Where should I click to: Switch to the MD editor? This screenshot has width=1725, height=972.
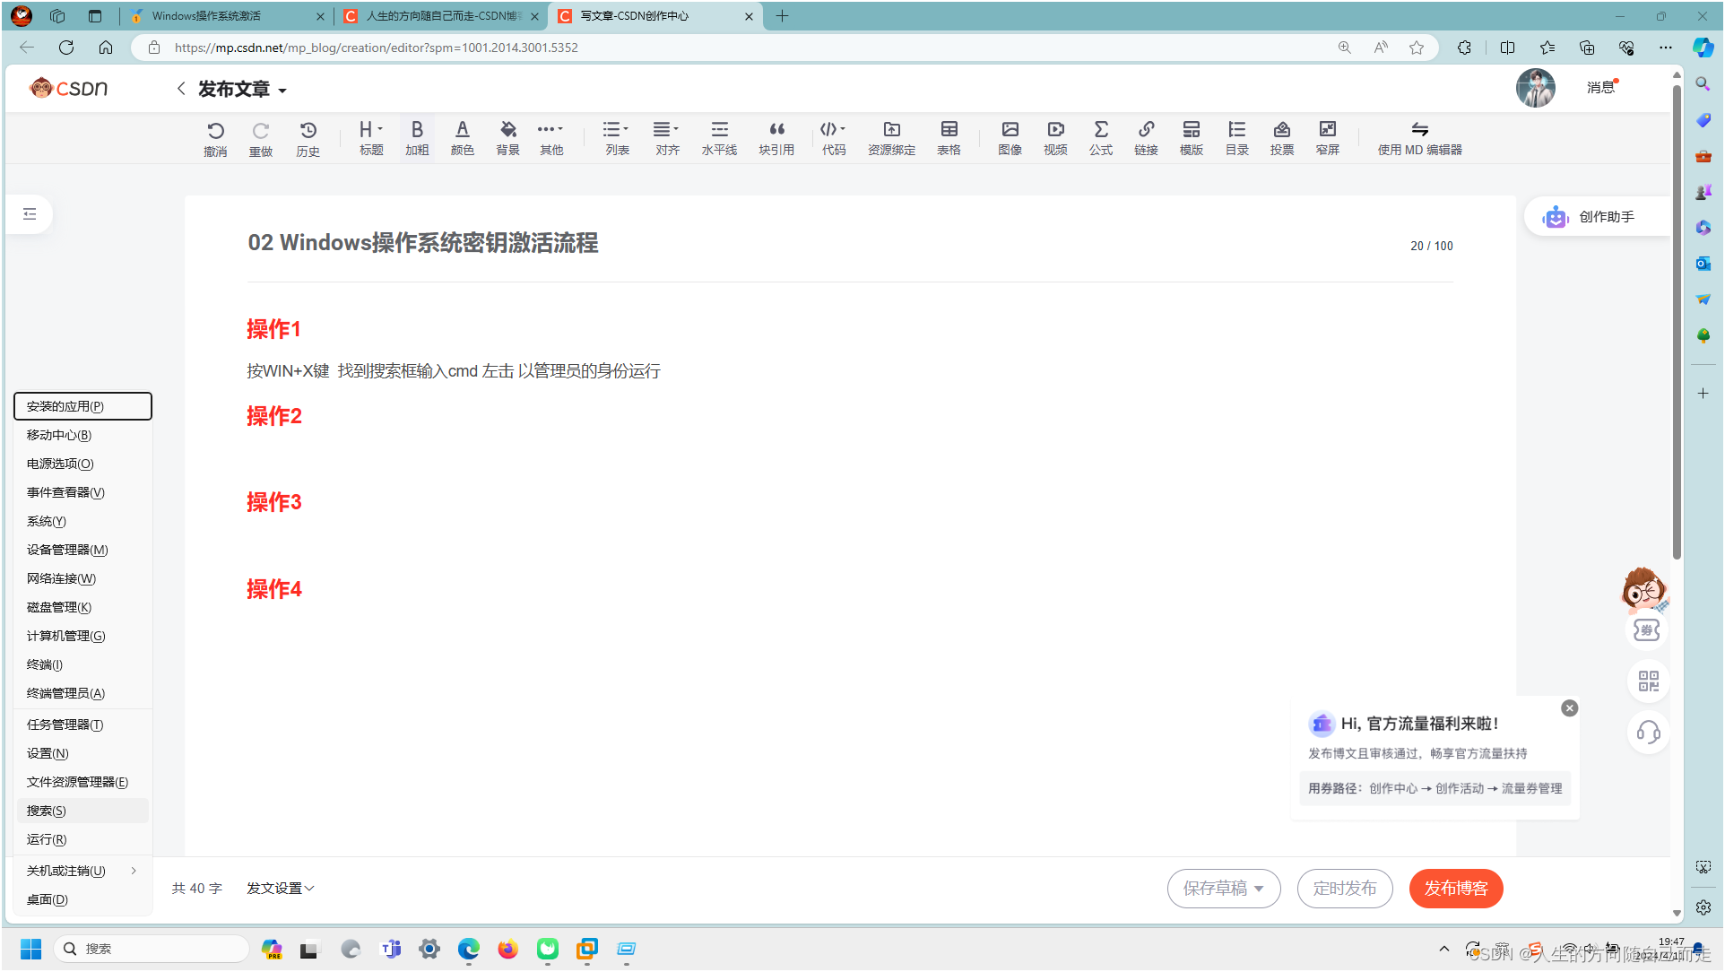point(1419,138)
